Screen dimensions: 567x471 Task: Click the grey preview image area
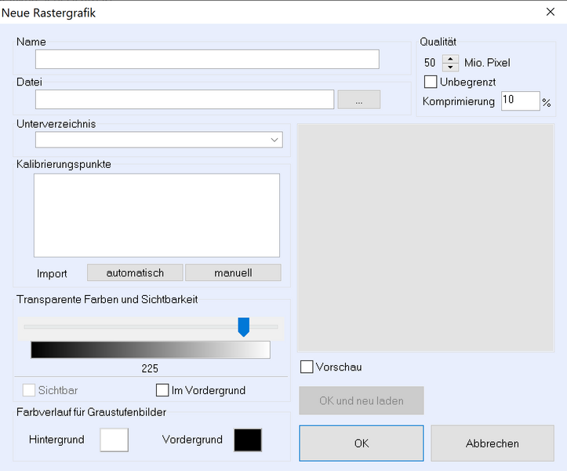(x=425, y=238)
